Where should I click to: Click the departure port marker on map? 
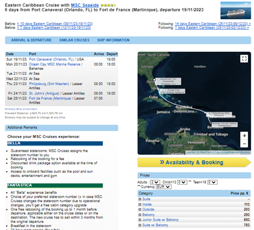(x=154, y=80)
